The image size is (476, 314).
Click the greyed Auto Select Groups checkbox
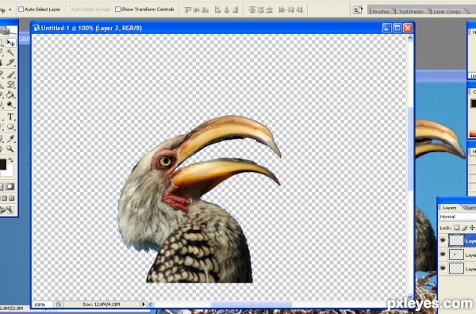[x=67, y=10]
